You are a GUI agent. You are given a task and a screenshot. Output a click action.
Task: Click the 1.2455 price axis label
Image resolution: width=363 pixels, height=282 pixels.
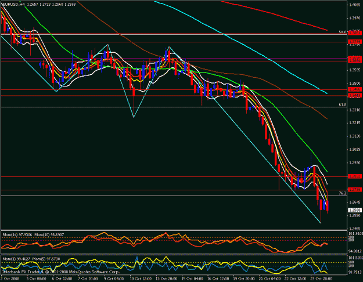[355, 228]
